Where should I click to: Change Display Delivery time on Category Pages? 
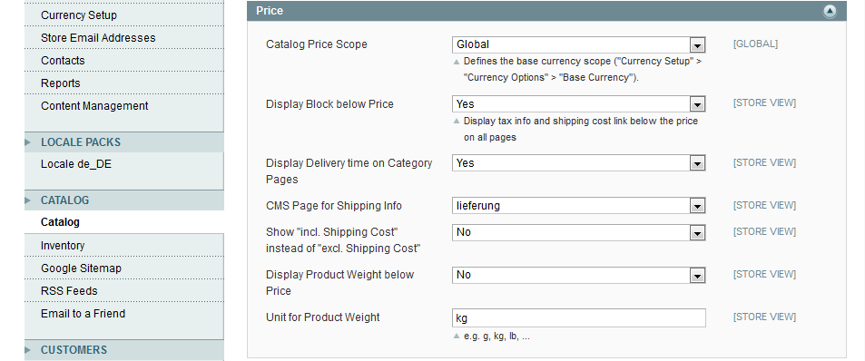(579, 163)
